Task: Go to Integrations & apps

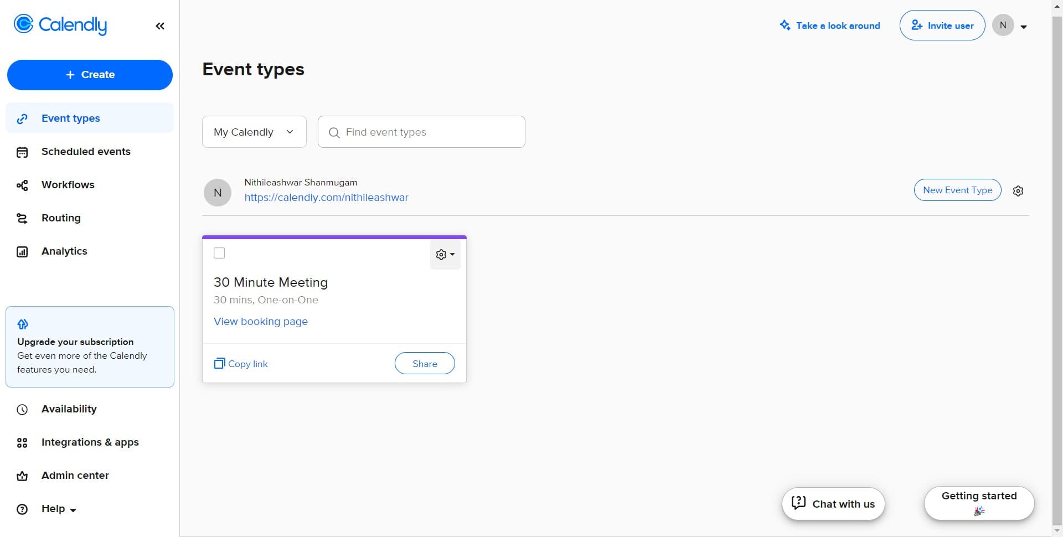Action: click(x=90, y=442)
